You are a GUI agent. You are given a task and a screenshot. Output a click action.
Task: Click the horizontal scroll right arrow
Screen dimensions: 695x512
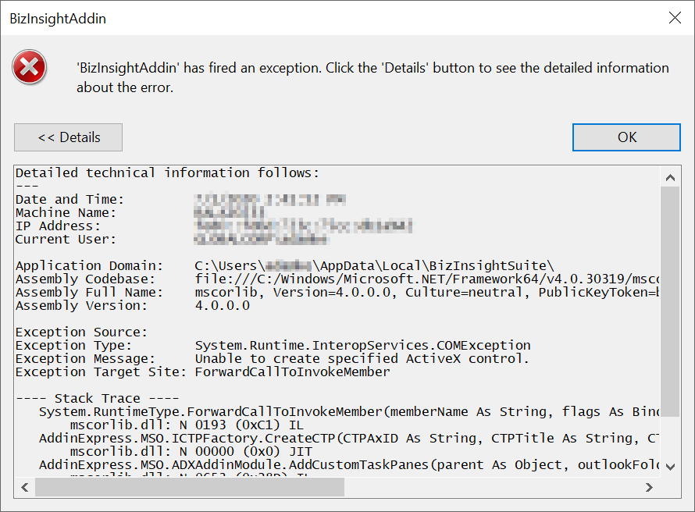click(x=650, y=488)
